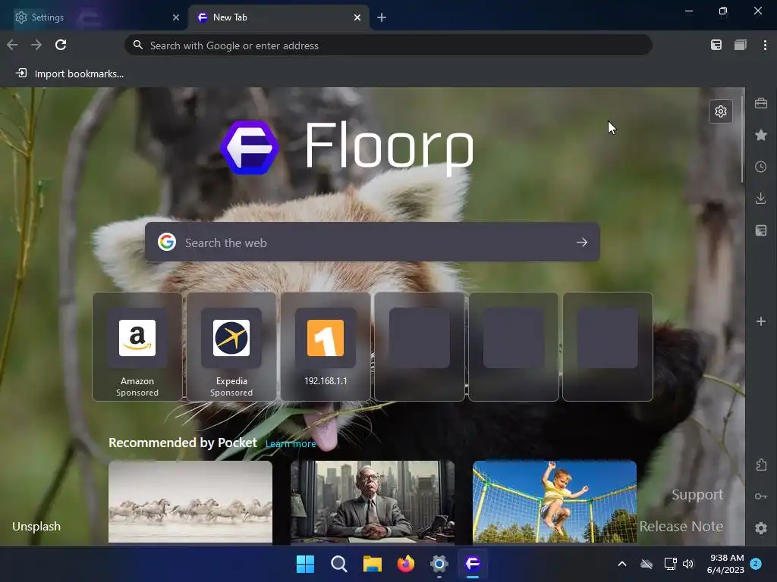This screenshot has width=777, height=582.
Task: Close the Settings tab
Action: (176, 17)
